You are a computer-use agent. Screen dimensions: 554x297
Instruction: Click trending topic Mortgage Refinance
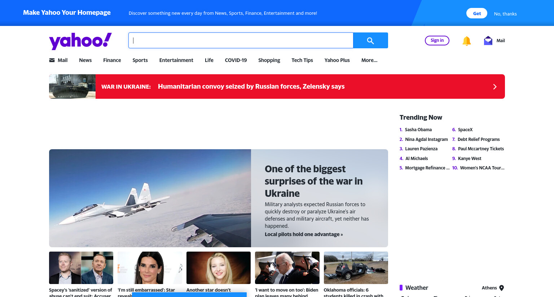(x=427, y=168)
